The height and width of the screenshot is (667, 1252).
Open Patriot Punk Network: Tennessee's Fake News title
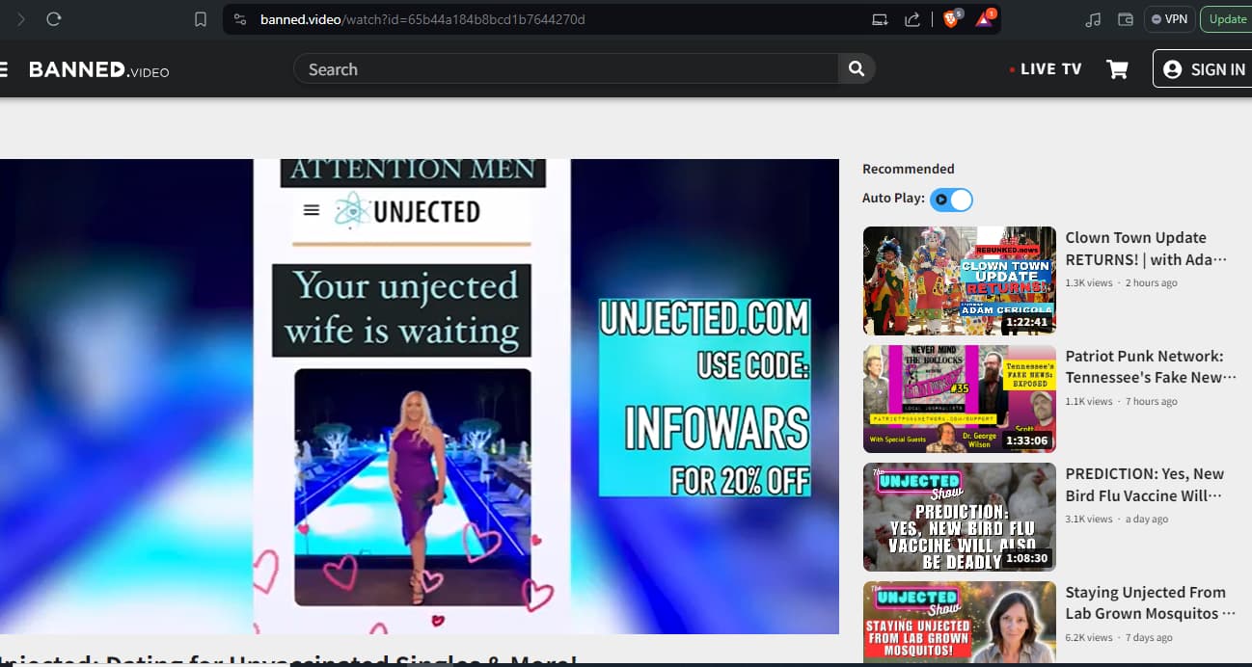[1150, 366]
